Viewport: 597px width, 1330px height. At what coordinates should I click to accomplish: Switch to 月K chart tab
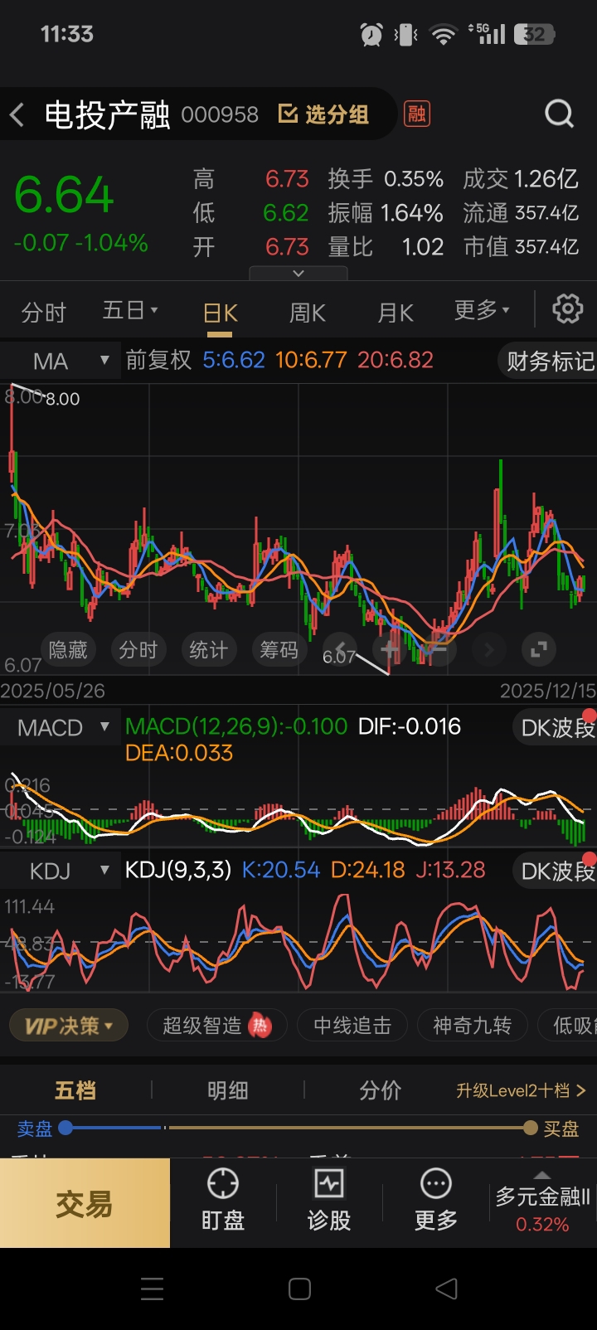coord(395,313)
